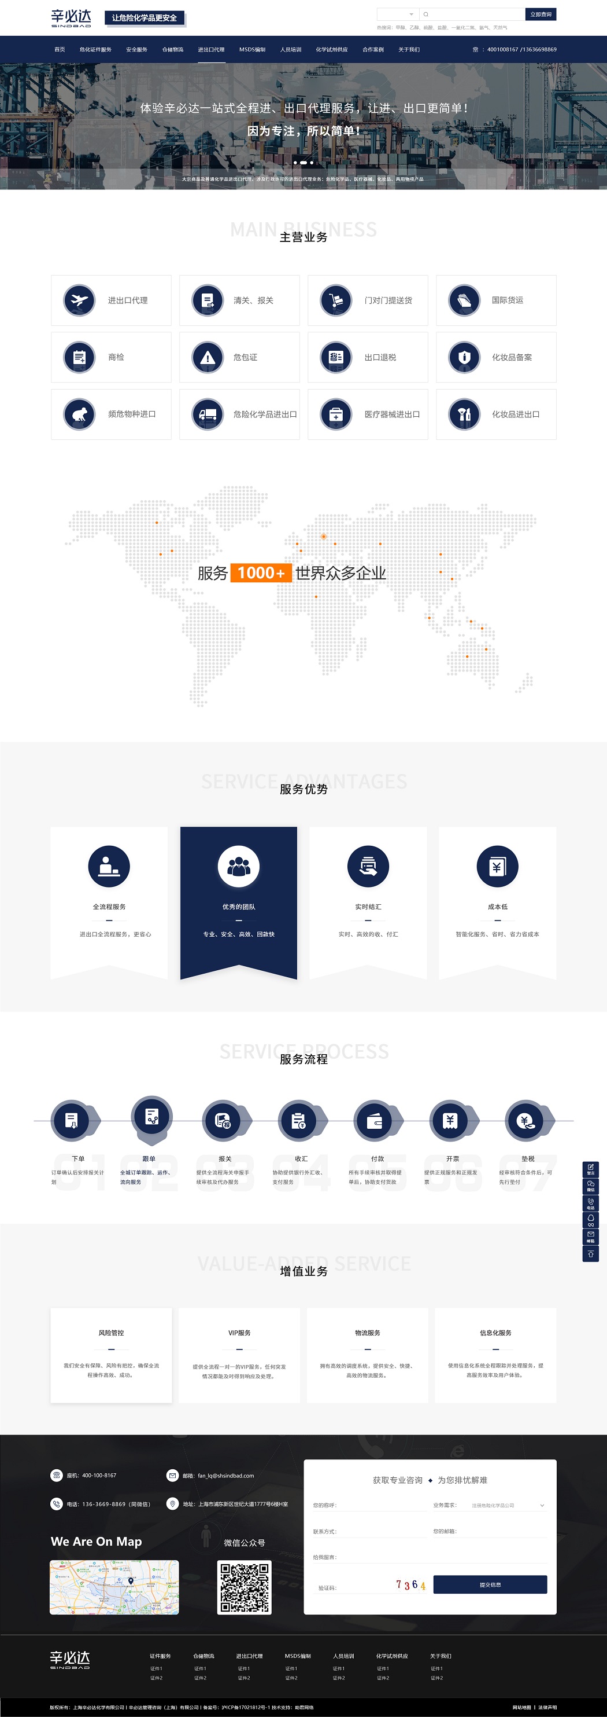Select the 化妆品备案 shield icon
Screen dimensions: 607x1717
point(465,357)
